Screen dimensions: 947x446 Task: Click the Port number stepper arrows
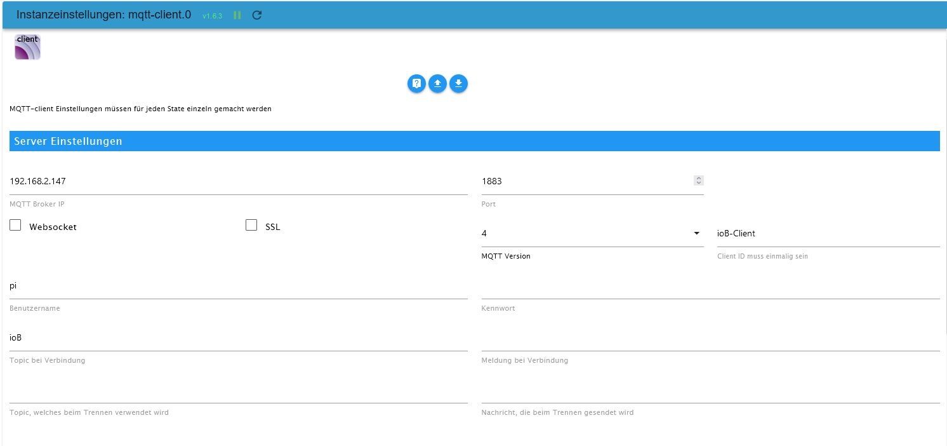(x=698, y=181)
